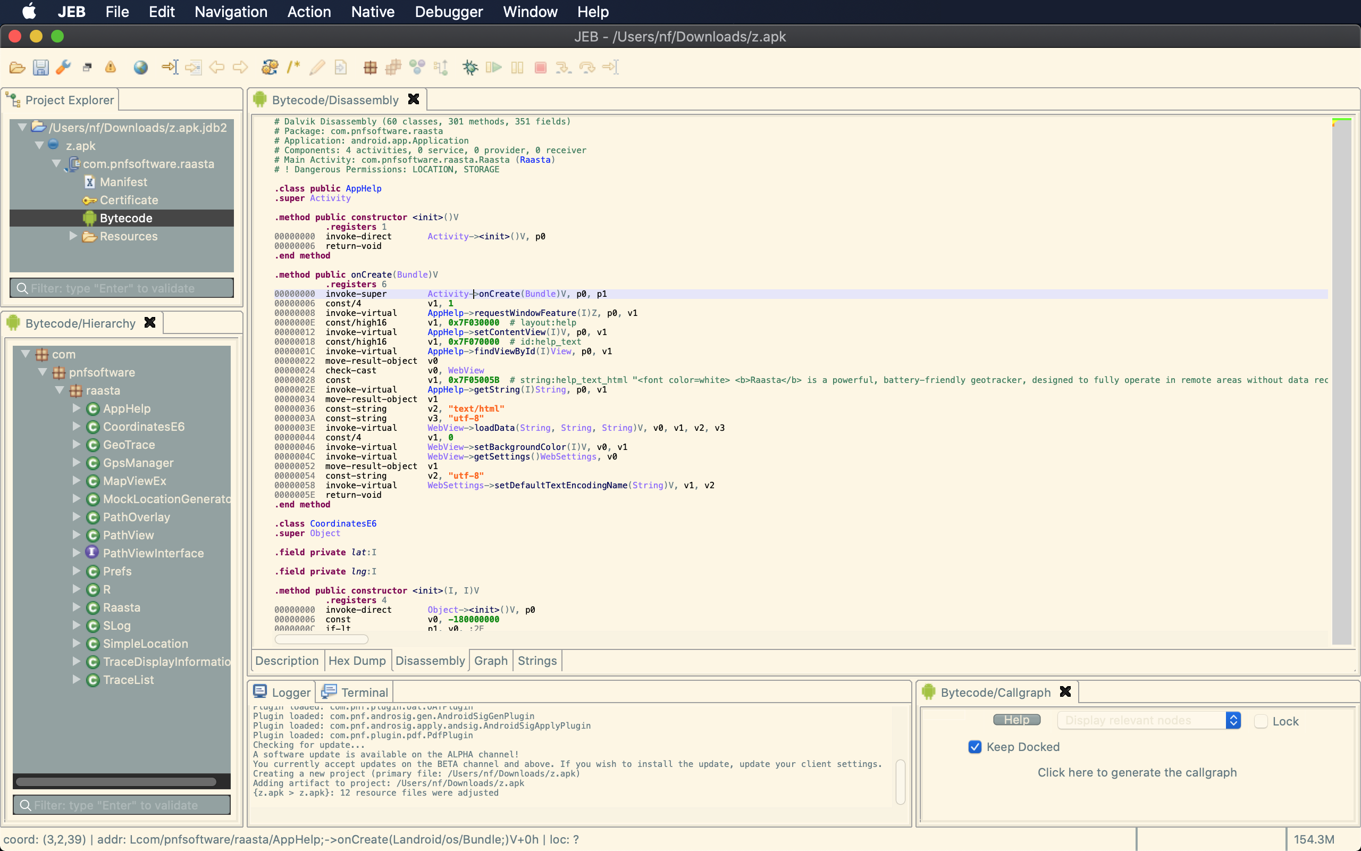Click the green debugger run icon
This screenshot has width=1361, height=851.
tap(493, 68)
